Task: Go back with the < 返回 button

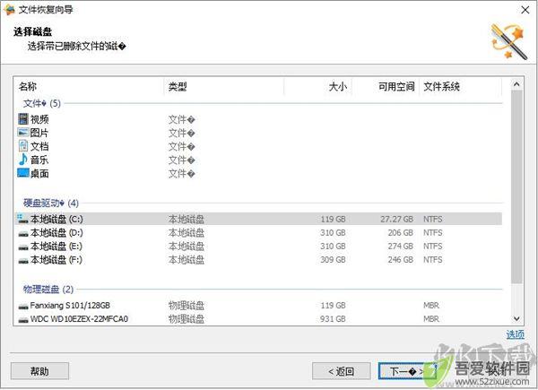Action: click(x=341, y=371)
